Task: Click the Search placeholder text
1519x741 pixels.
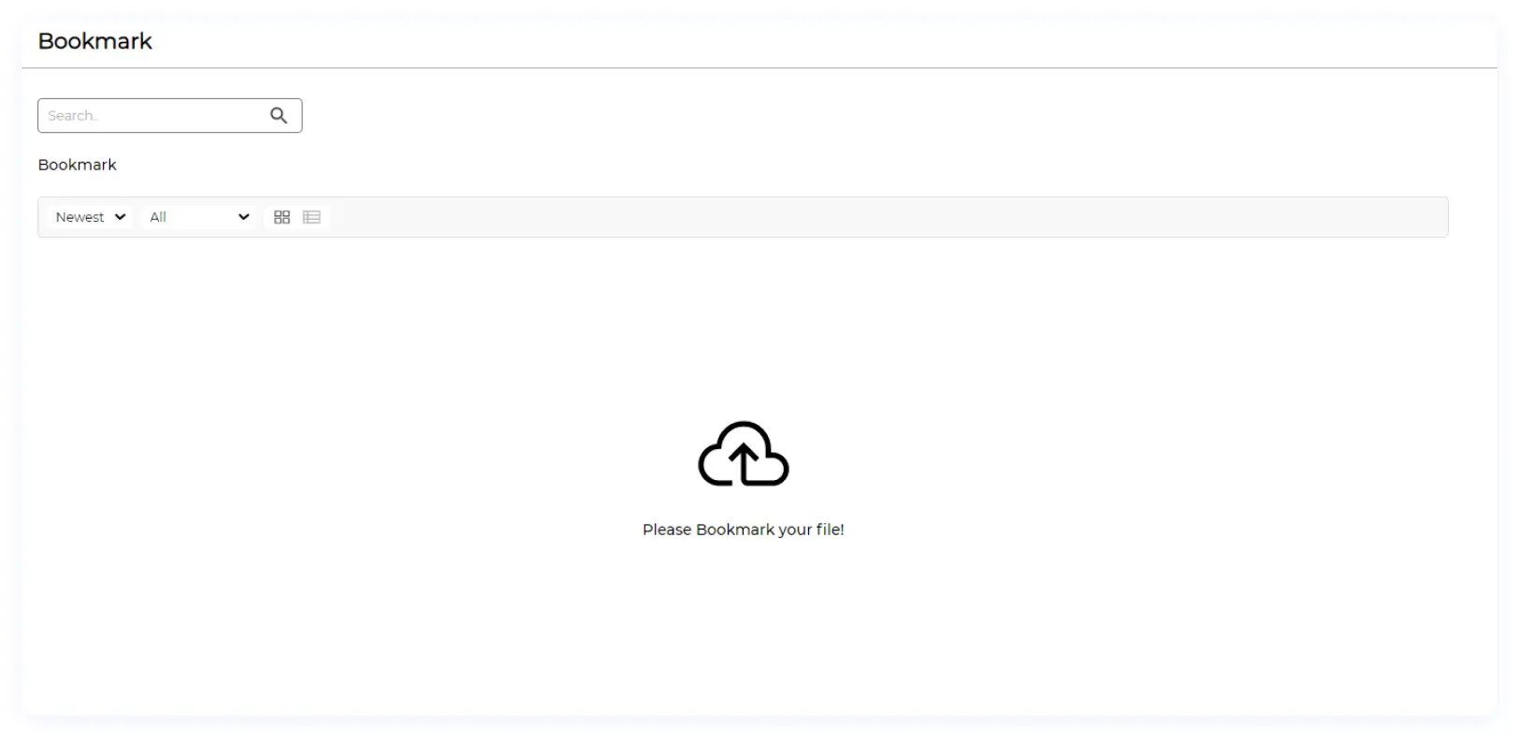Action: (72, 116)
